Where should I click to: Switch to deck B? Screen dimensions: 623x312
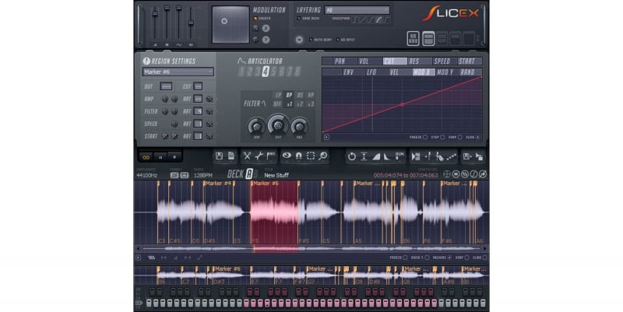256,174
